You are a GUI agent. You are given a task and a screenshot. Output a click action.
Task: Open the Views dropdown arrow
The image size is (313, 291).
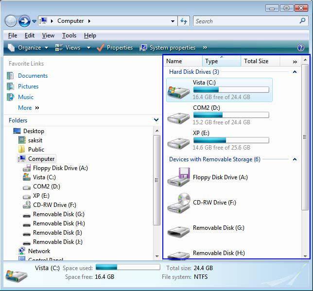tap(88, 48)
